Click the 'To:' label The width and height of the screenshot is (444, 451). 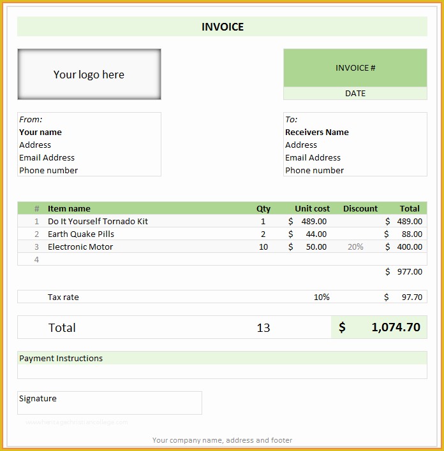[x=292, y=119]
